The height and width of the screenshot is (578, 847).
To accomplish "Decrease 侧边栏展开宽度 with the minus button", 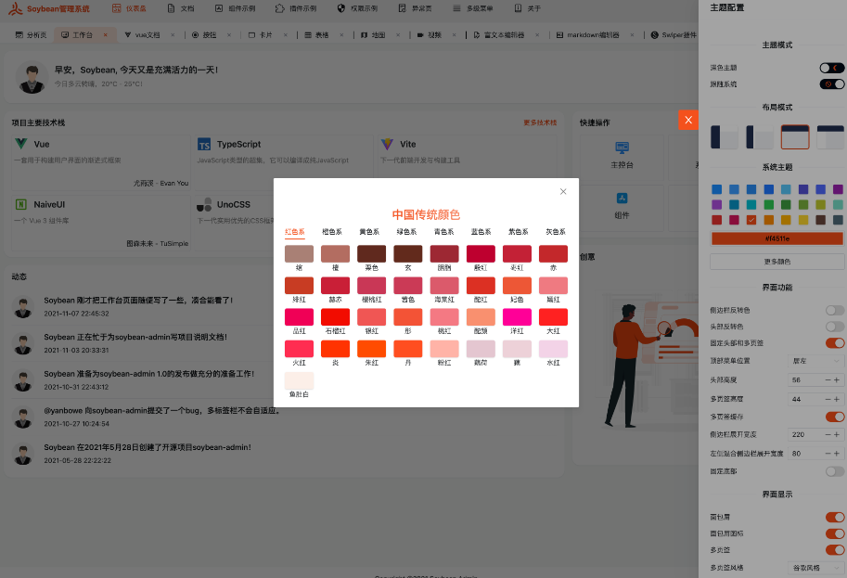I will point(828,435).
